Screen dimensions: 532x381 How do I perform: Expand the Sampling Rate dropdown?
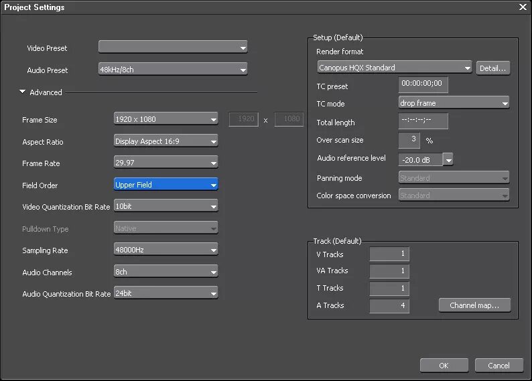pyautogui.click(x=166, y=250)
